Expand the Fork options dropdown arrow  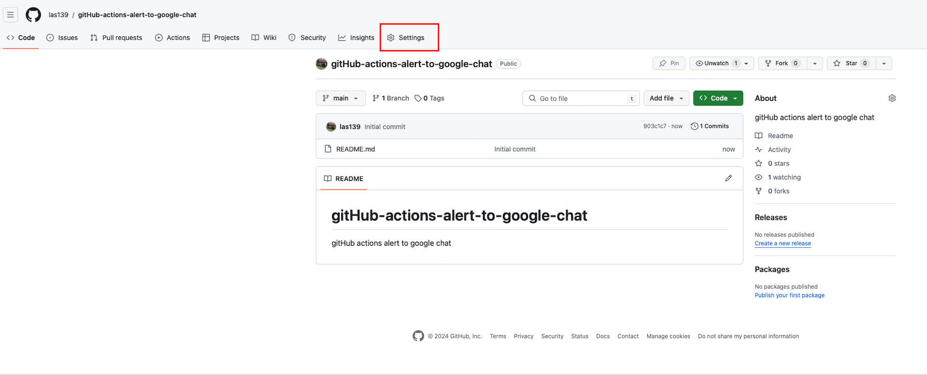[x=815, y=63]
